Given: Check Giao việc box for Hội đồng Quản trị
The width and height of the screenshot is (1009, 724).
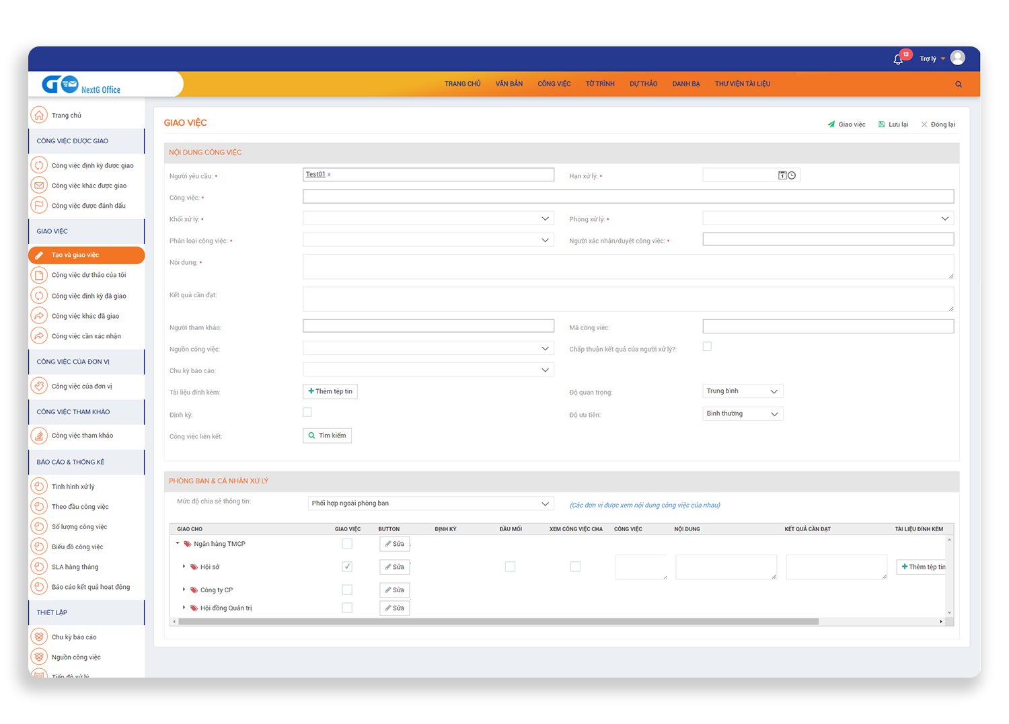Looking at the screenshot, I should (x=347, y=608).
